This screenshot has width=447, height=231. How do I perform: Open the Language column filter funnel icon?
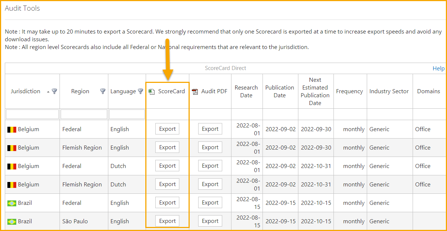pyautogui.click(x=140, y=91)
